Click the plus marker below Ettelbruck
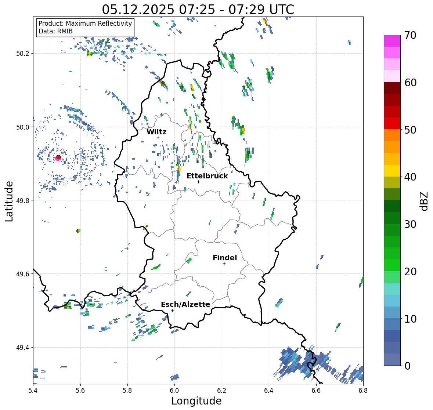Screen dimensions: 433x410 click(x=198, y=182)
